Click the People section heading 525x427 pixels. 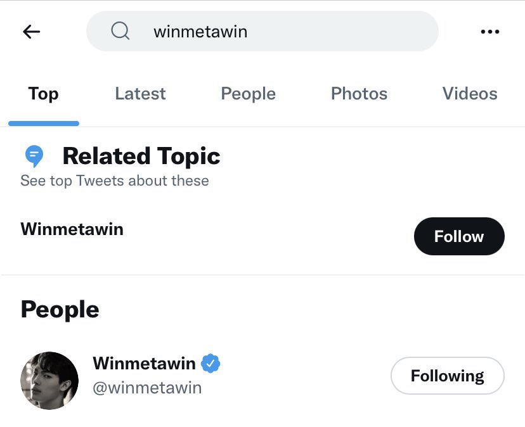tap(60, 310)
